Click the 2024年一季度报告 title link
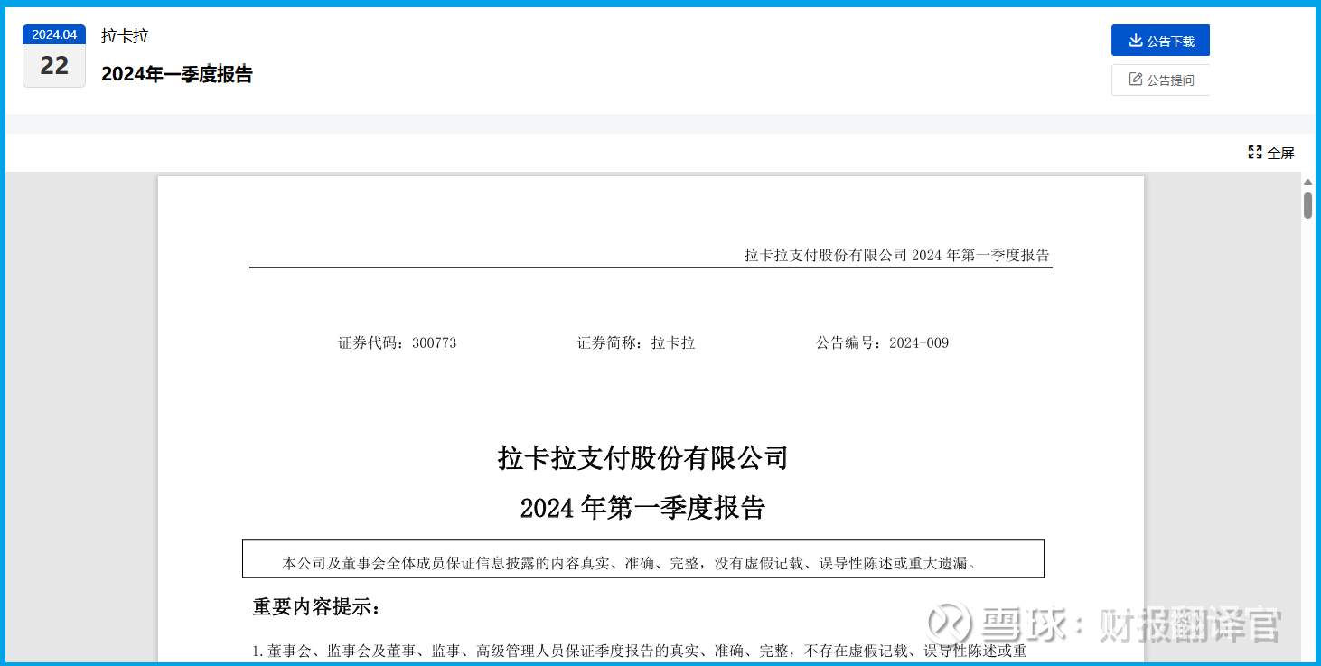This screenshot has height=666, width=1321. 177,74
